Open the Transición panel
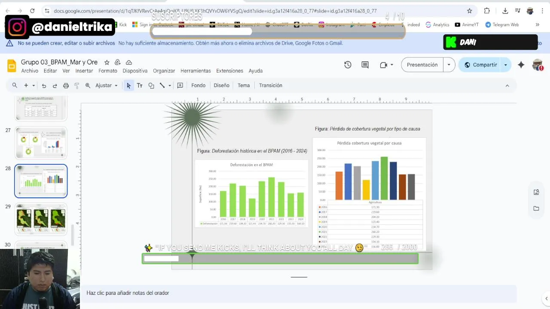 point(271,85)
